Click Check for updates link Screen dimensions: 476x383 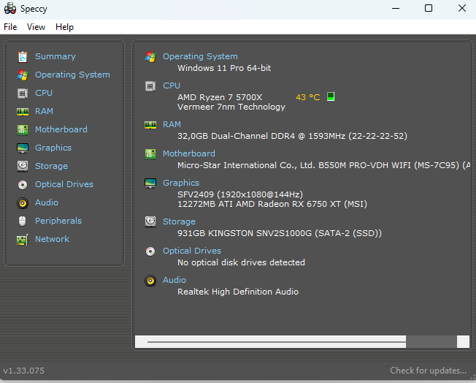[x=428, y=371]
